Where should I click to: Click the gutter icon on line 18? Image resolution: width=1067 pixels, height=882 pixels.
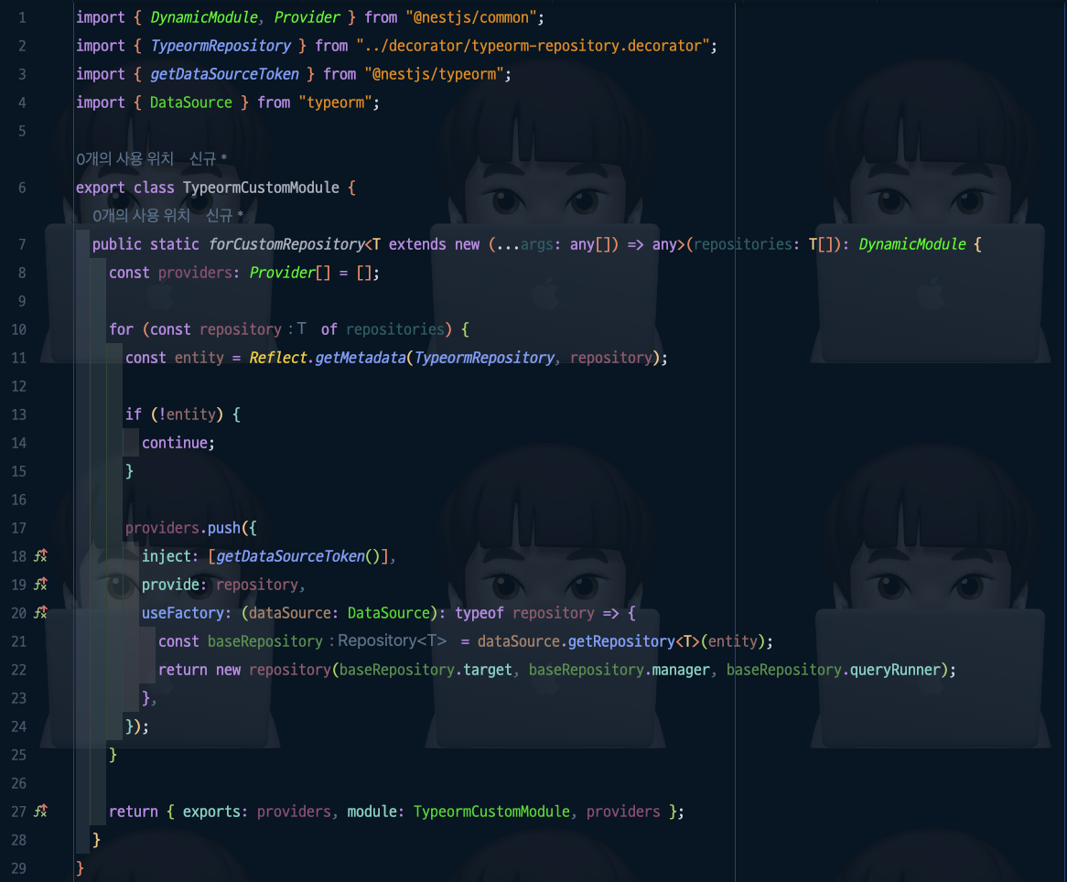[x=41, y=556]
